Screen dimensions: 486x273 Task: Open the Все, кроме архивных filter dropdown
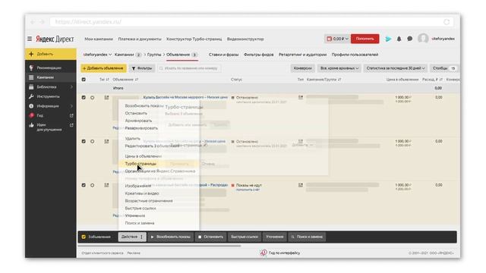tap(339, 68)
